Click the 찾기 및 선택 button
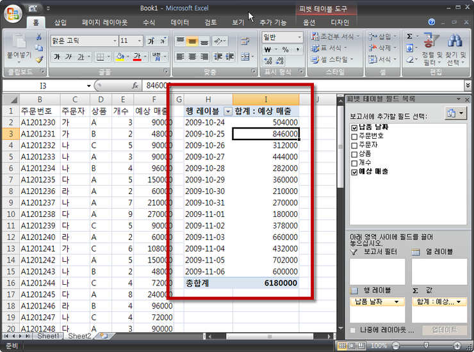The image size is (474, 352). (456, 49)
